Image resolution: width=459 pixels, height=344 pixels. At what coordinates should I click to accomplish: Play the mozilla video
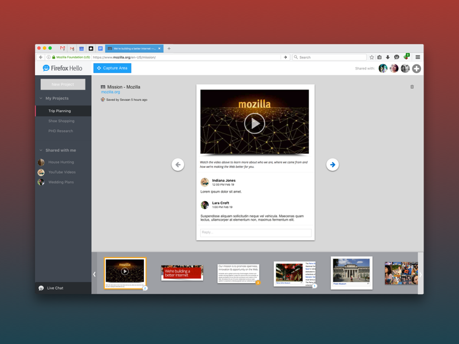click(254, 123)
